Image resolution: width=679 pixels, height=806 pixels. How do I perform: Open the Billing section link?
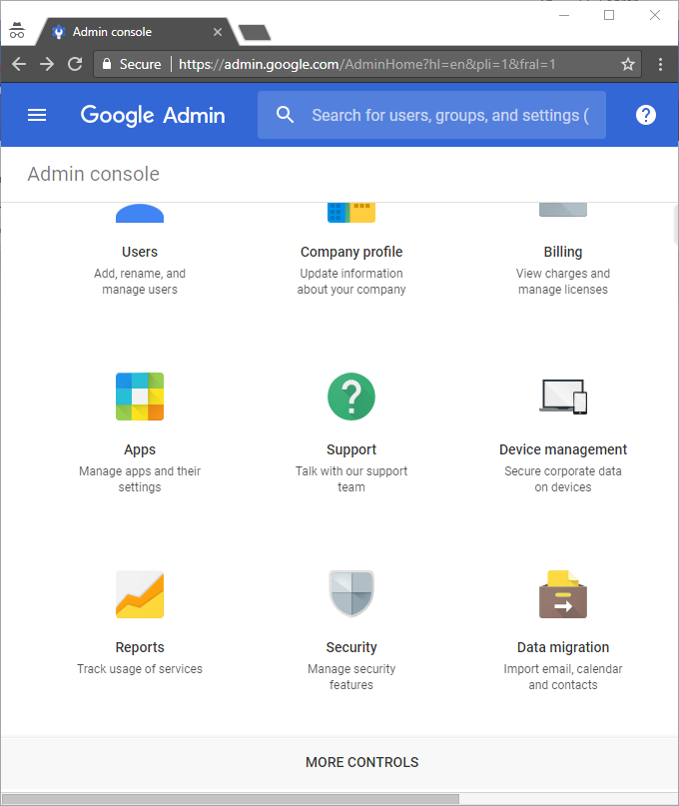coord(563,252)
